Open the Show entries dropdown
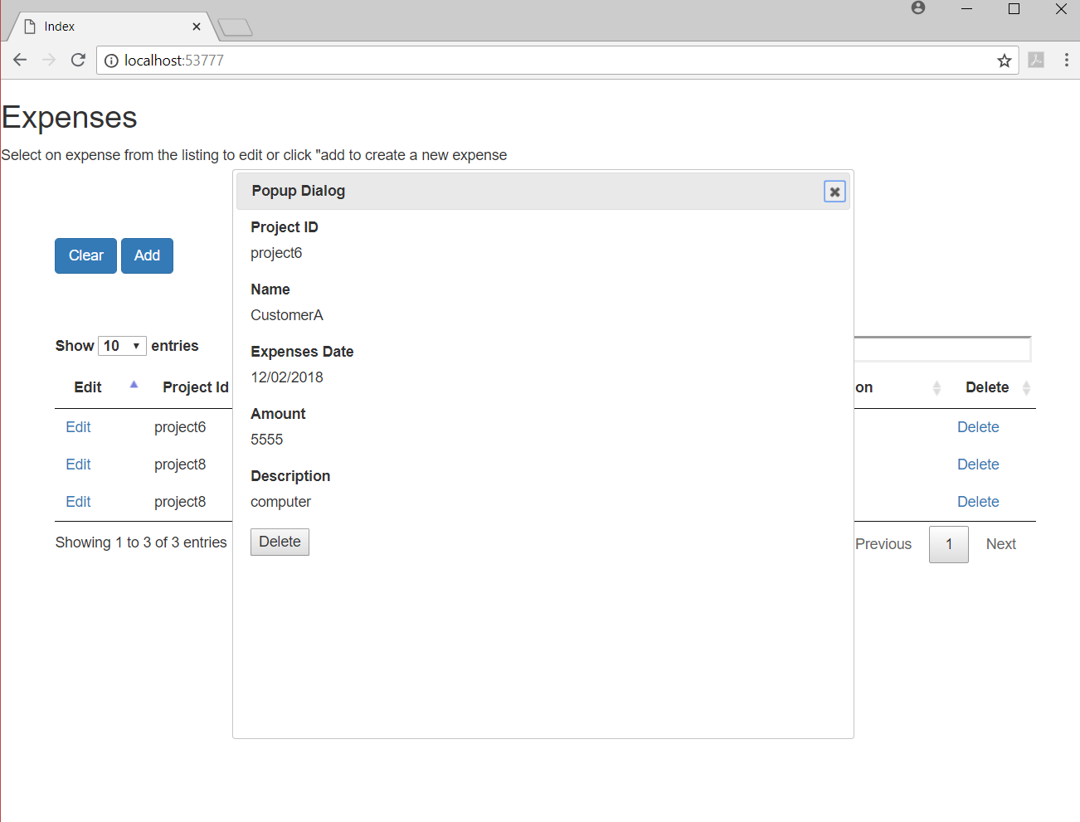This screenshot has height=822, width=1080. (122, 345)
